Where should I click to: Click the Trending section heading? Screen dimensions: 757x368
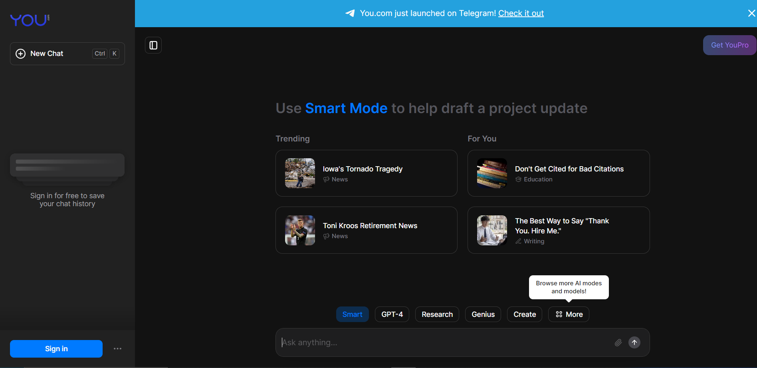293,139
